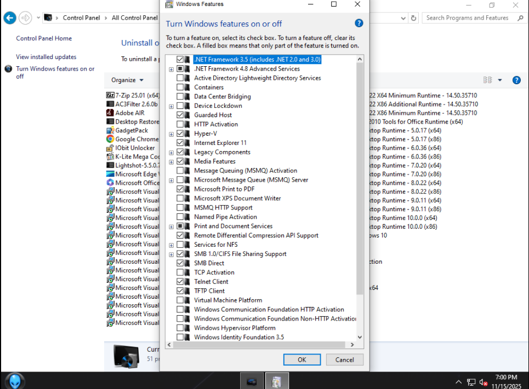Enable Containers checkbox

click(180, 87)
